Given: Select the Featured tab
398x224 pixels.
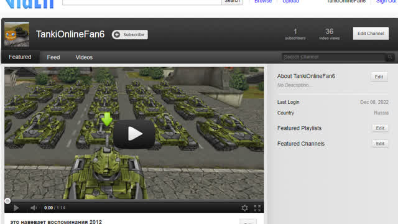Looking at the screenshot, I should [x=20, y=57].
